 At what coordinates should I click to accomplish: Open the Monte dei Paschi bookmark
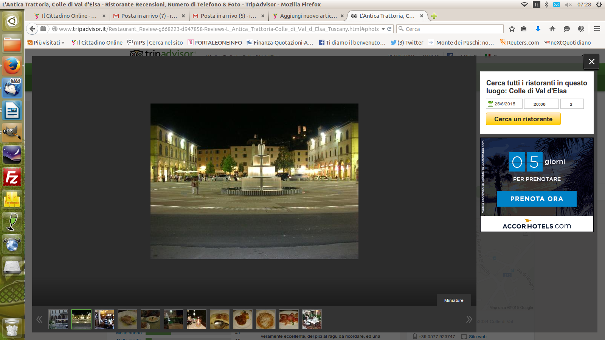tap(461, 43)
